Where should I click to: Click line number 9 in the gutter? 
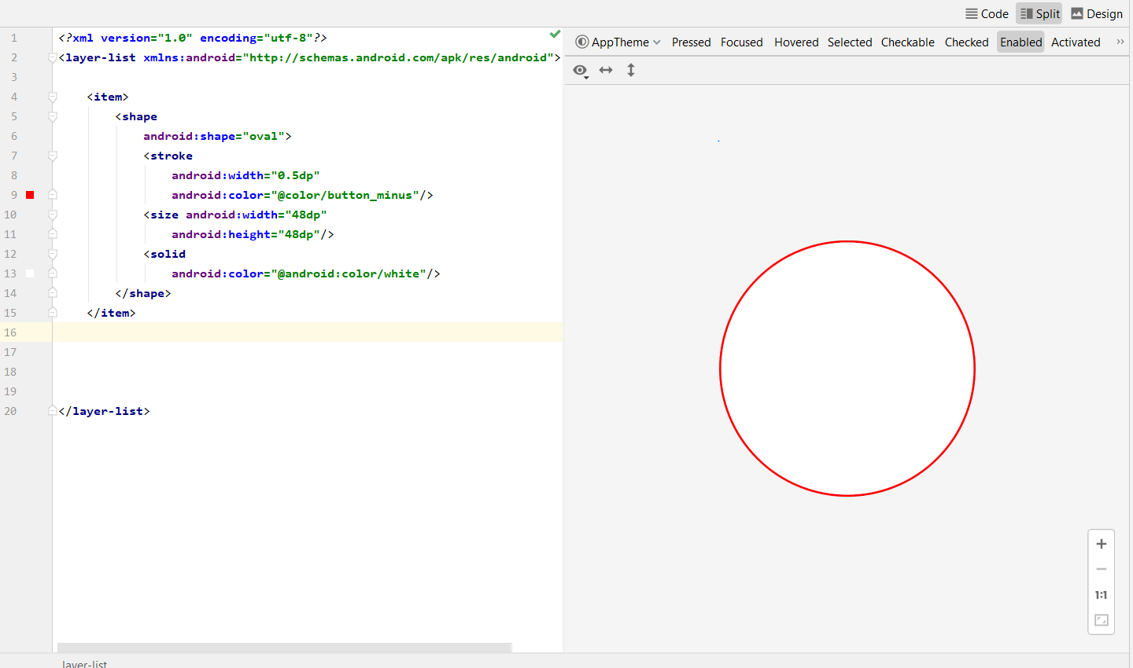pos(14,195)
